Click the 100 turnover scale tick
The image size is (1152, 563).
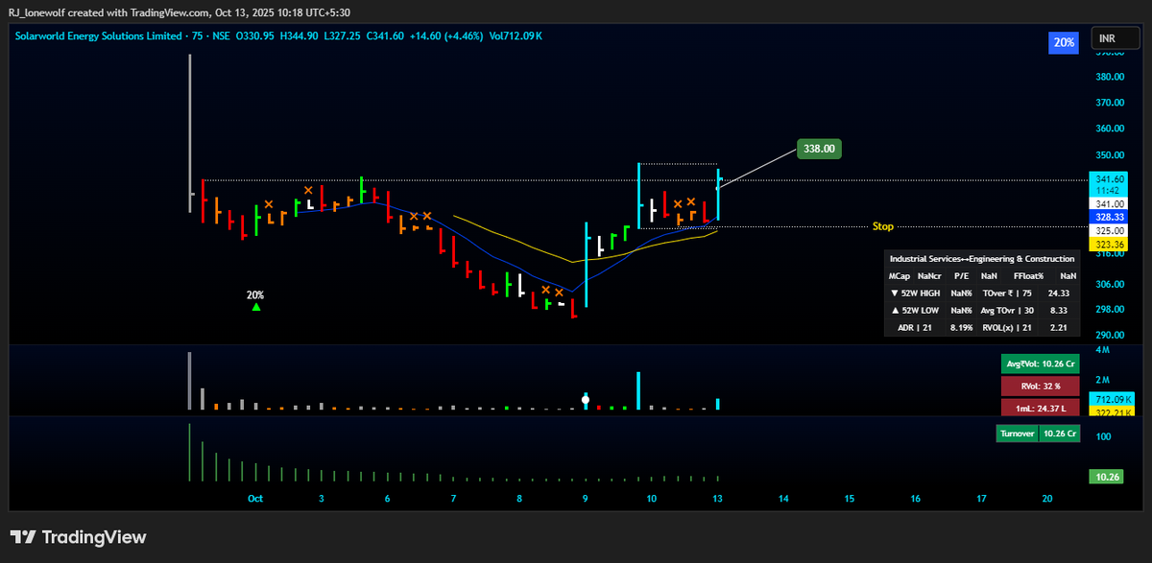tap(1104, 436)
